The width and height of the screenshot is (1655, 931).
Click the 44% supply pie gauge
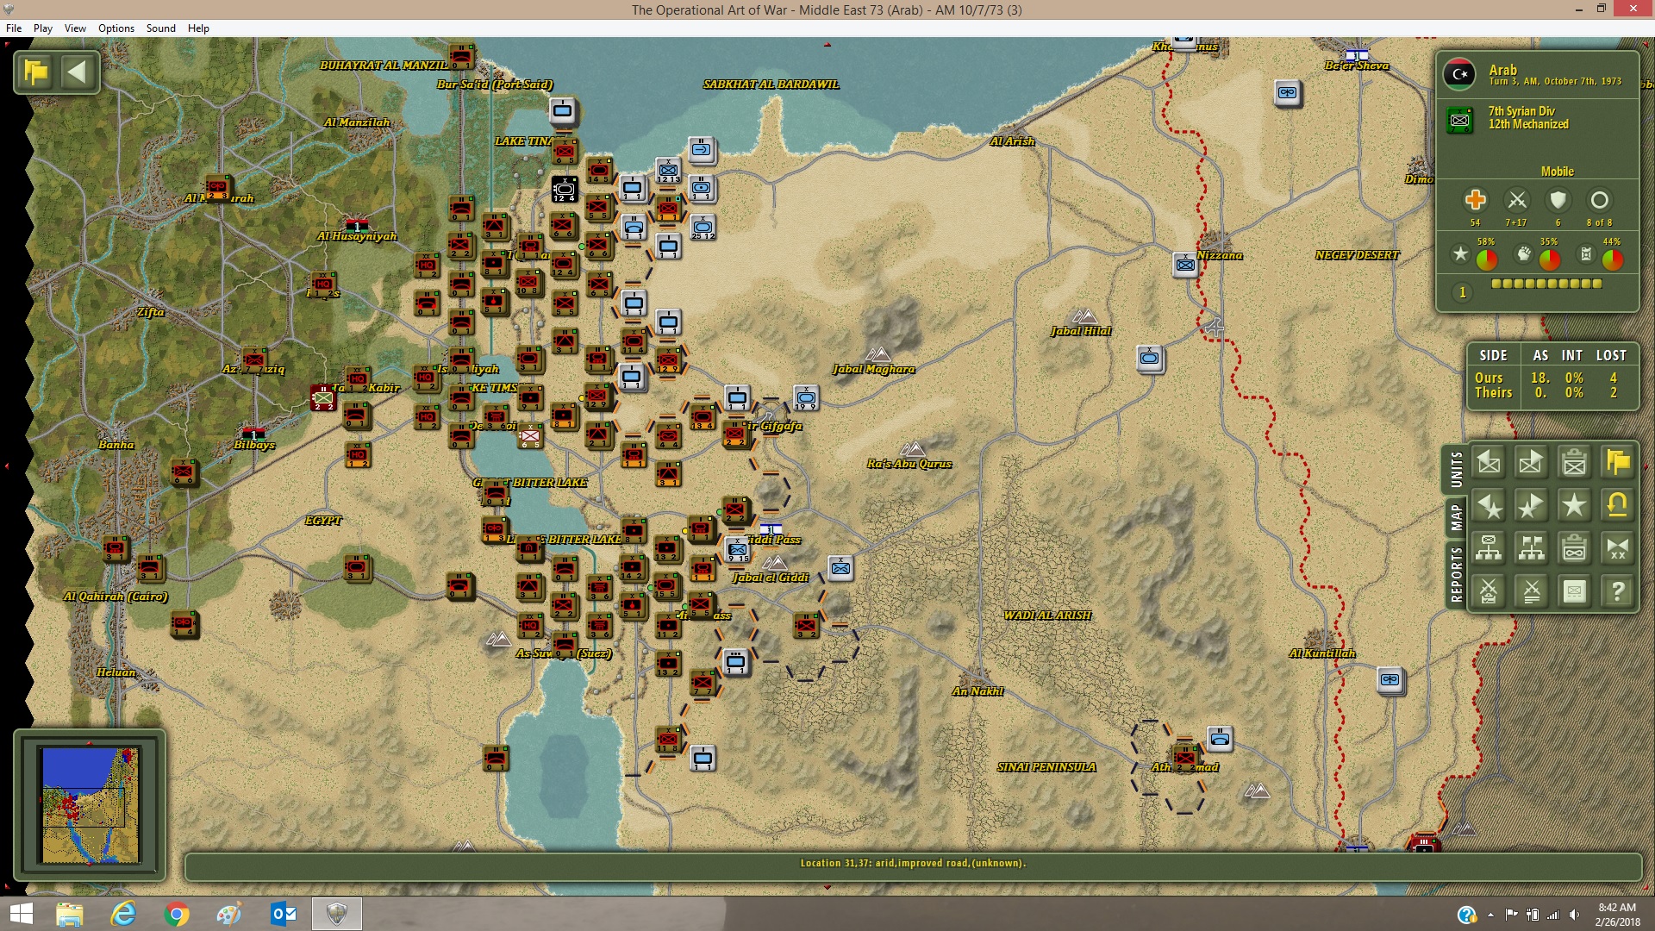1613,259
